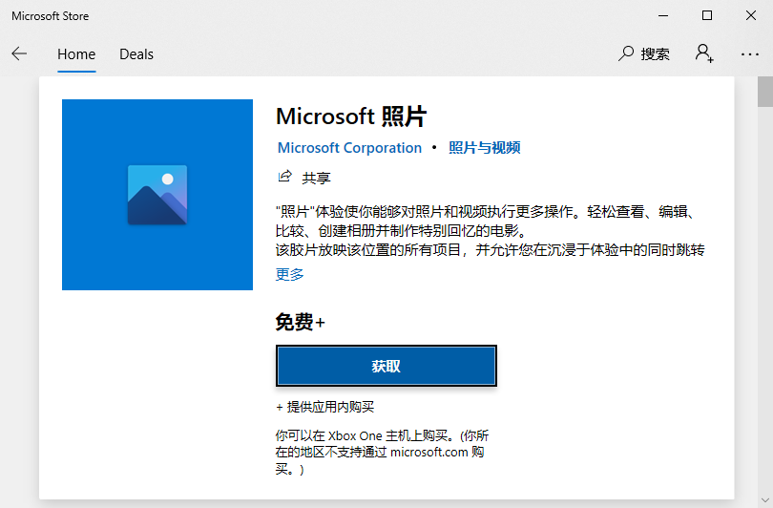Click the vertical scrollbar thumb

click(x=765, y=92)
